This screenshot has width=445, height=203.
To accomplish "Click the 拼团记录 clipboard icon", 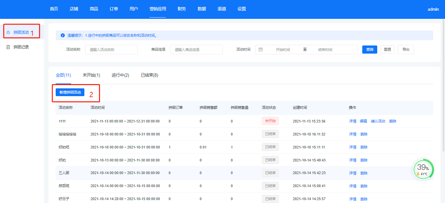I will [8, 47].
